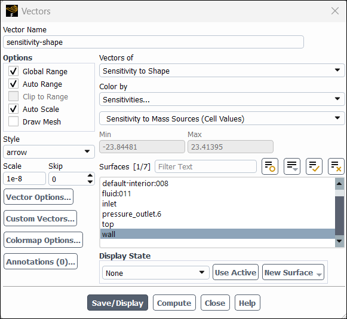Select pressure_outlet.6 surface
This screenshot has width=347, height=319.
[x=217, y=214]
